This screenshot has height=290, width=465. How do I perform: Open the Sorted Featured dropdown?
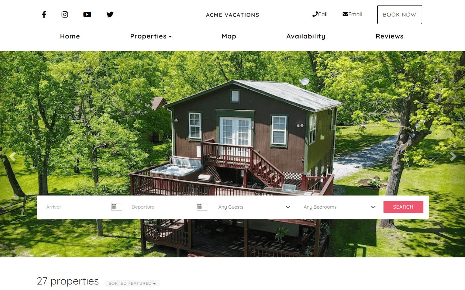(132, 283)
